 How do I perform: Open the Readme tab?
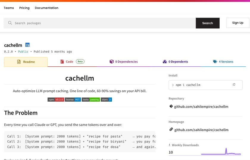coord(26,62)
